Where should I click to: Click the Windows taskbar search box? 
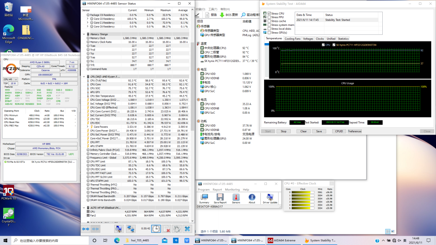(x=48, y=241)
